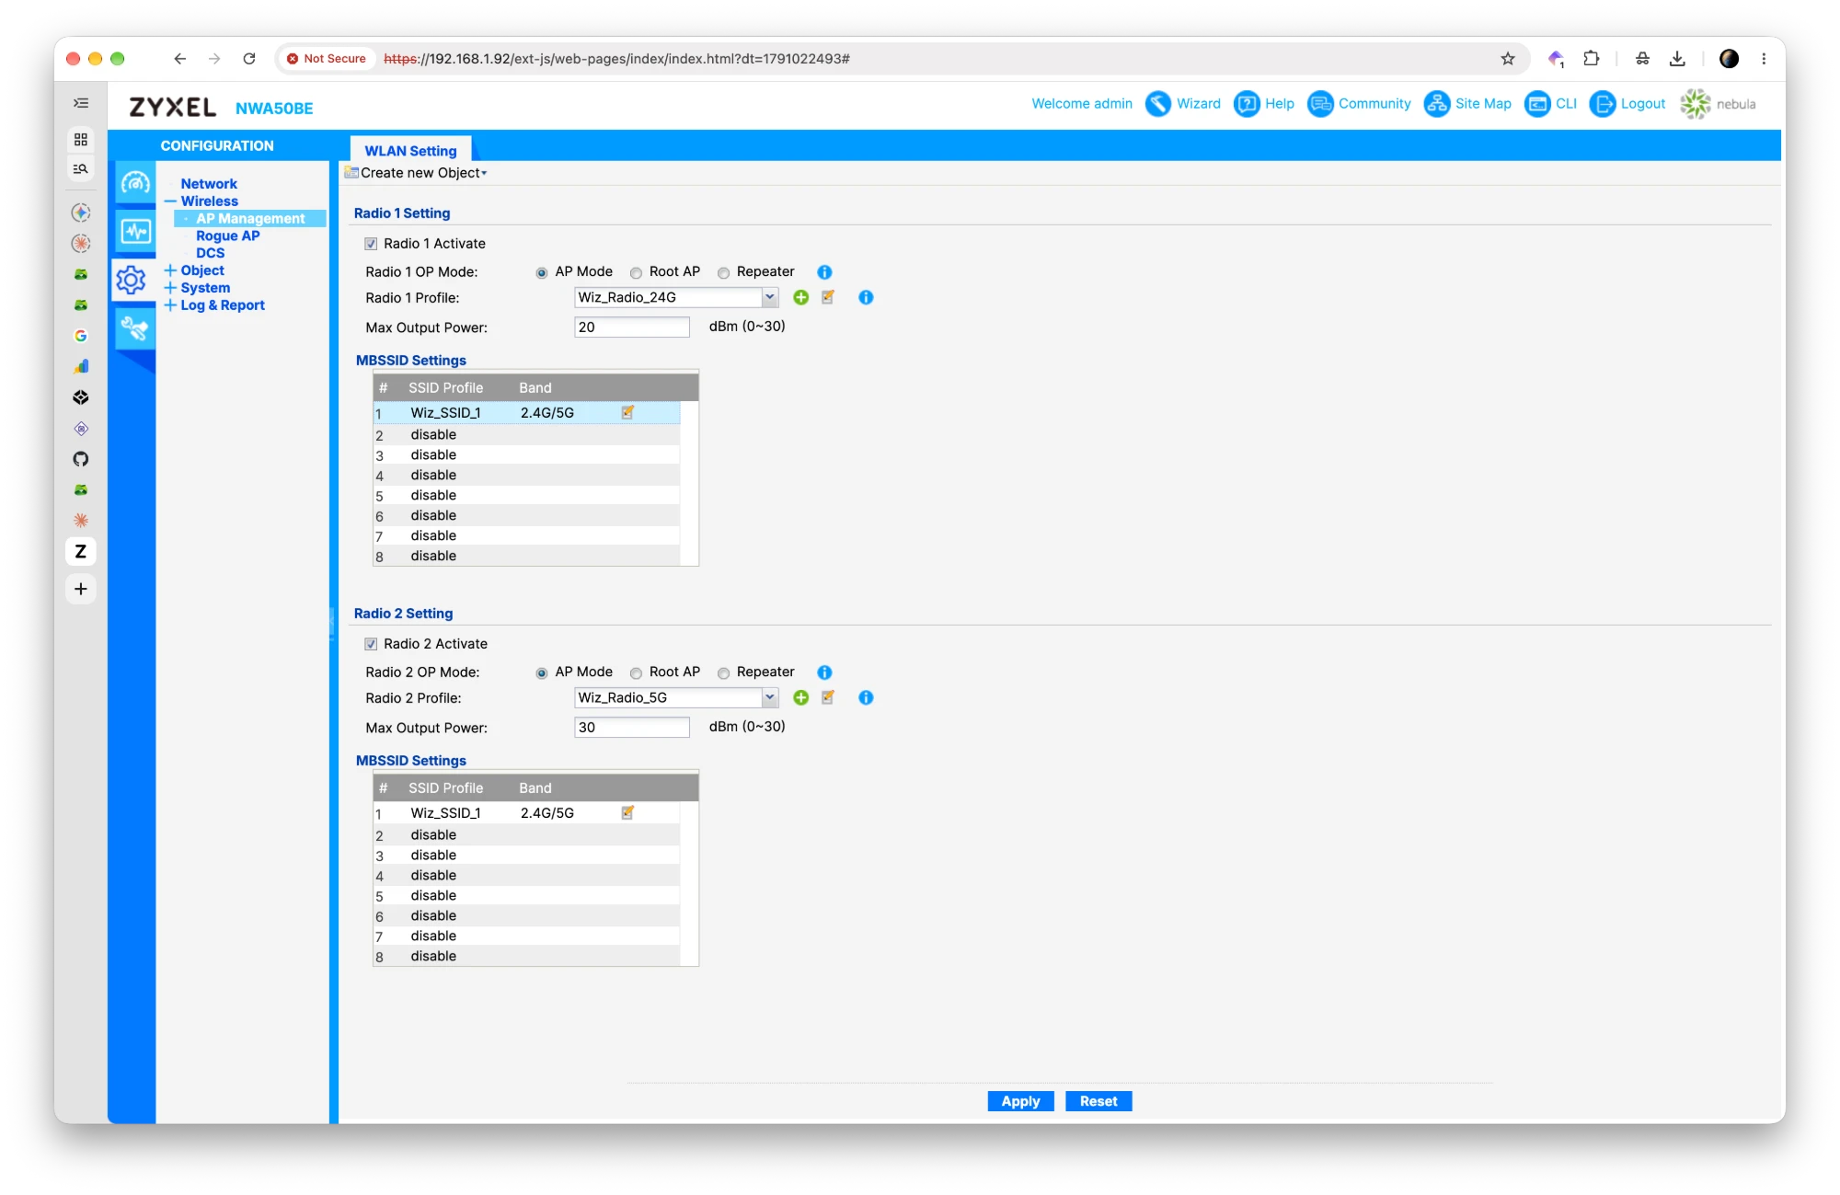This screenshot has height=1195, width=1840.
Task: Show info for Radio 2 Profile
Action: tap(866, 697)
